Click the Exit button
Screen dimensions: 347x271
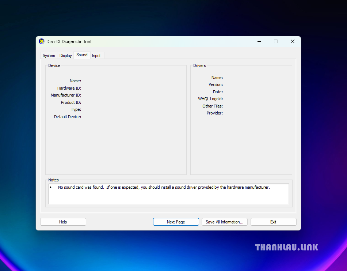tap(273, 222)
